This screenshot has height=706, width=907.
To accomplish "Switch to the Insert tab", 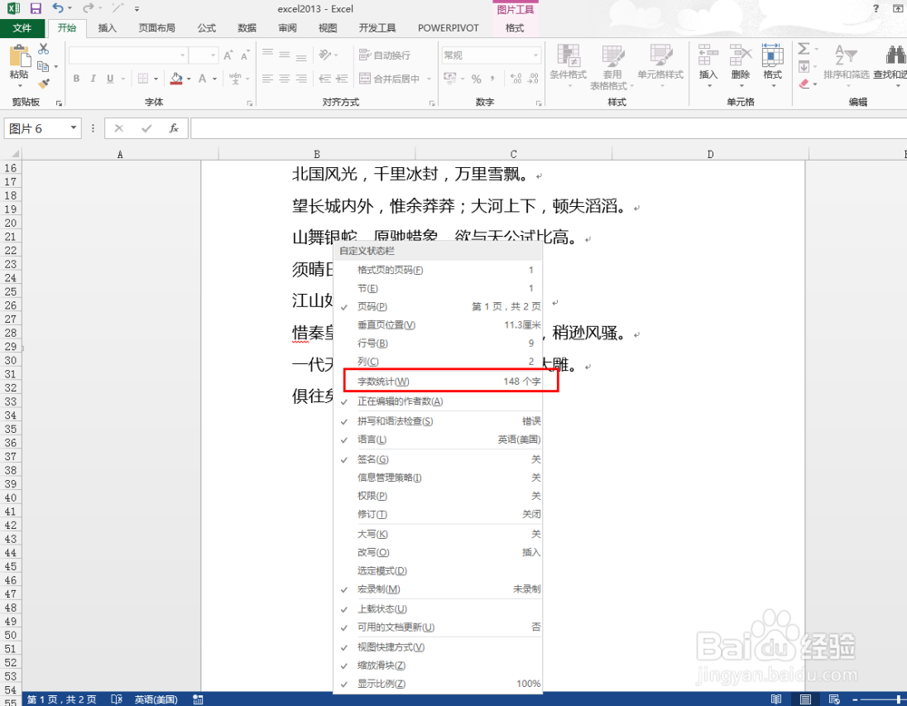I will [107, 28].
